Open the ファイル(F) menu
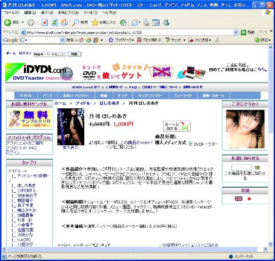 [12, 13]
